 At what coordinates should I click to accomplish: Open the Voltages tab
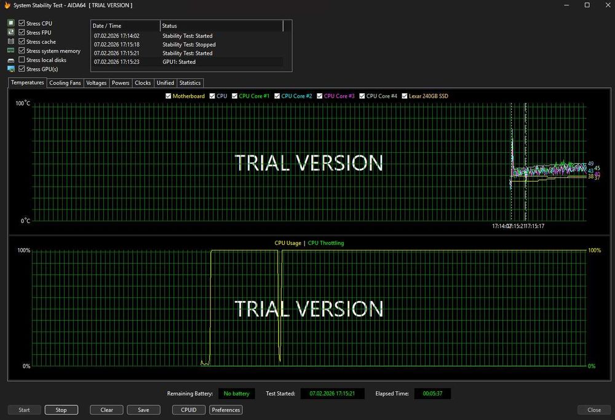(x=96, y=83)
